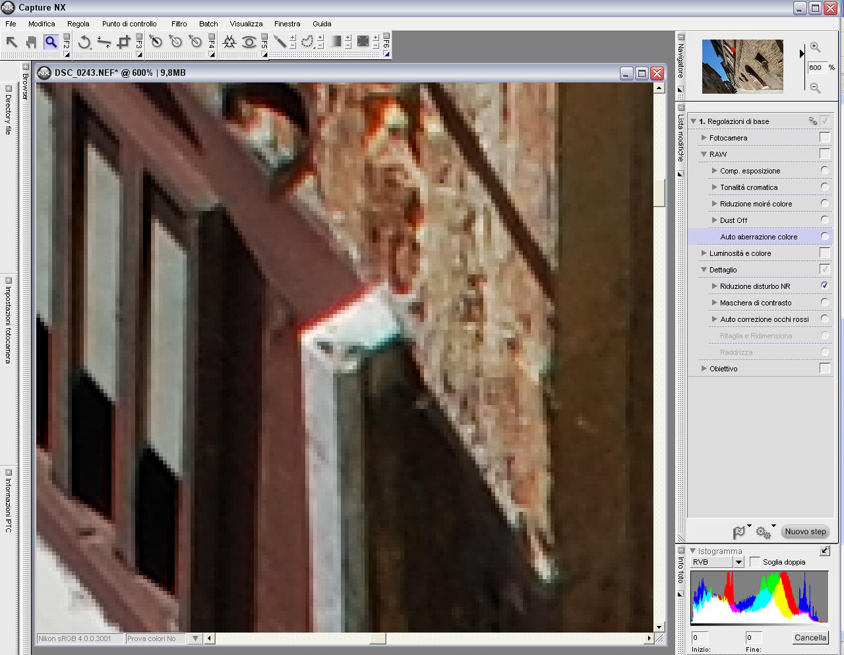
Task: Click the rotate tool icon
Action: [84, 42]
